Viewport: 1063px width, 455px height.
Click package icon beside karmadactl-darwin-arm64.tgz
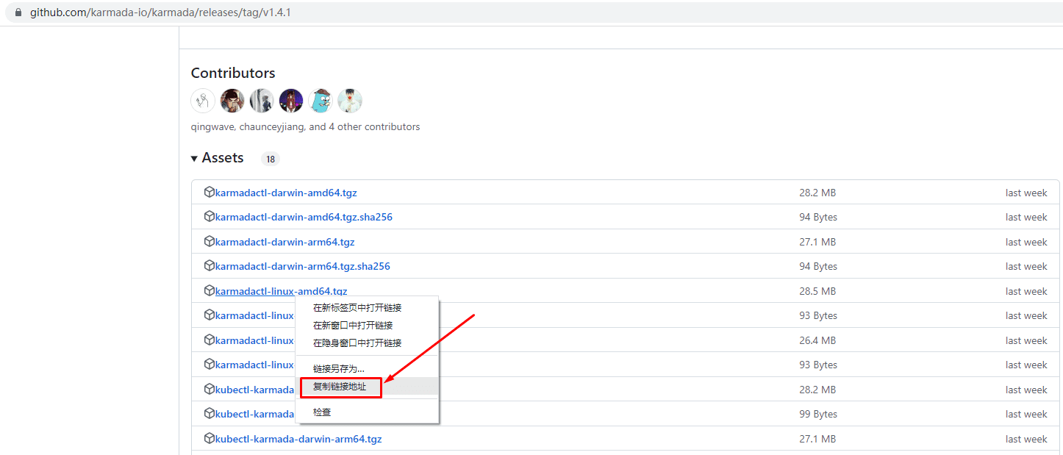click(x=210, y=242)
